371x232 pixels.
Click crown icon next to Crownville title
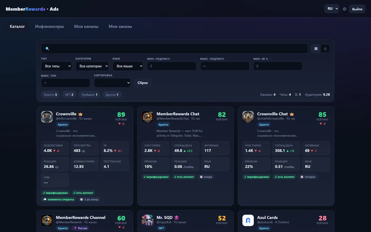(80, 114)
